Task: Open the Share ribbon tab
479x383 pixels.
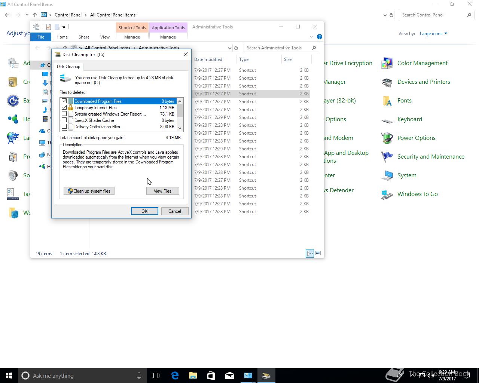Action: point(84,37)
